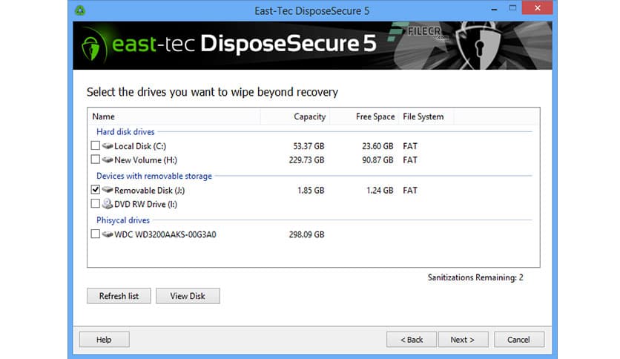
Task: Tick the Local Disk (C:) checkbox
Action: tap(95, 145)
